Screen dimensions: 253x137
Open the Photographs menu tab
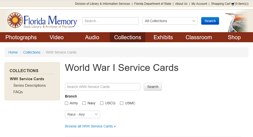pyautogui.click(x=21, y=37)
